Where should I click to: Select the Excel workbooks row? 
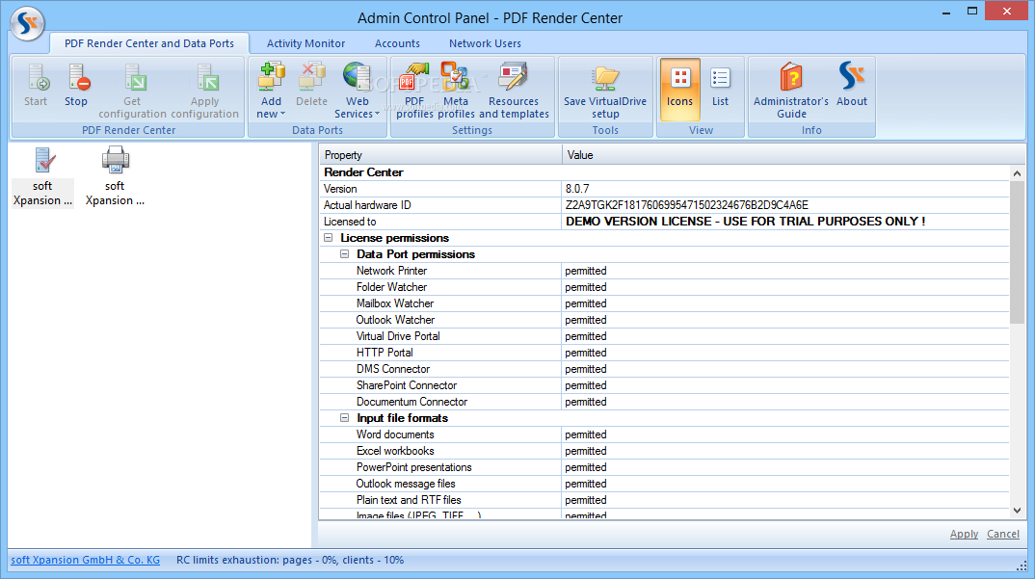(664, 451)
